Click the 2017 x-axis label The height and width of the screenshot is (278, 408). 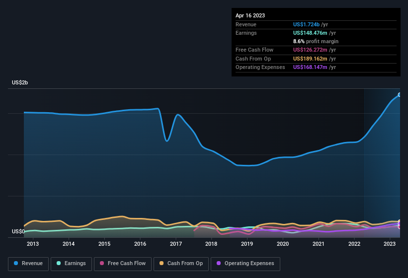[x=175, y=244]
